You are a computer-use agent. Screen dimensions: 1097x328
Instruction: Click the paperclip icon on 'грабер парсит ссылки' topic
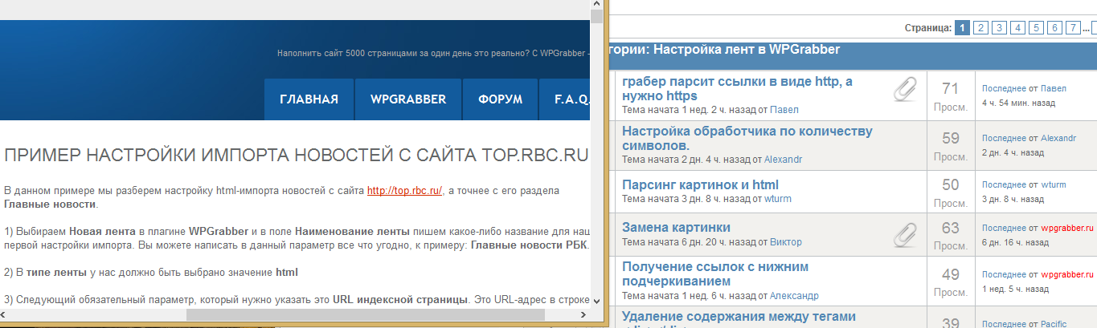(x=905, y=89)
